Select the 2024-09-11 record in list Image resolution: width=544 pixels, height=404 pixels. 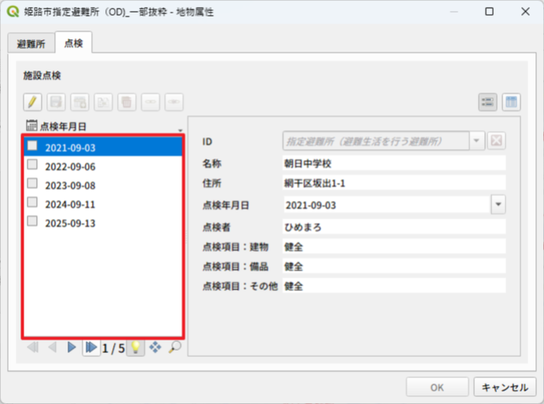(x=70, y=204)
